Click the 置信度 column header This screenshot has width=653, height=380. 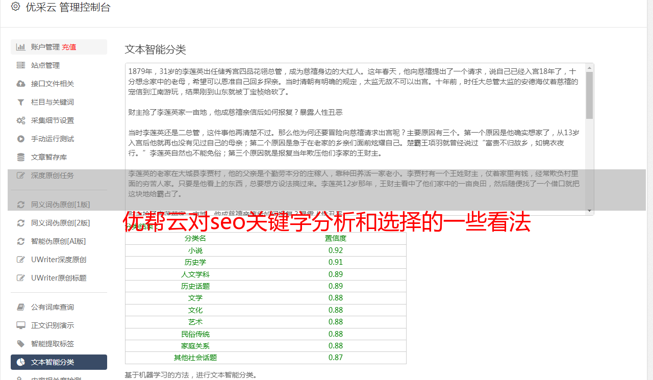(x=336, y=238)
